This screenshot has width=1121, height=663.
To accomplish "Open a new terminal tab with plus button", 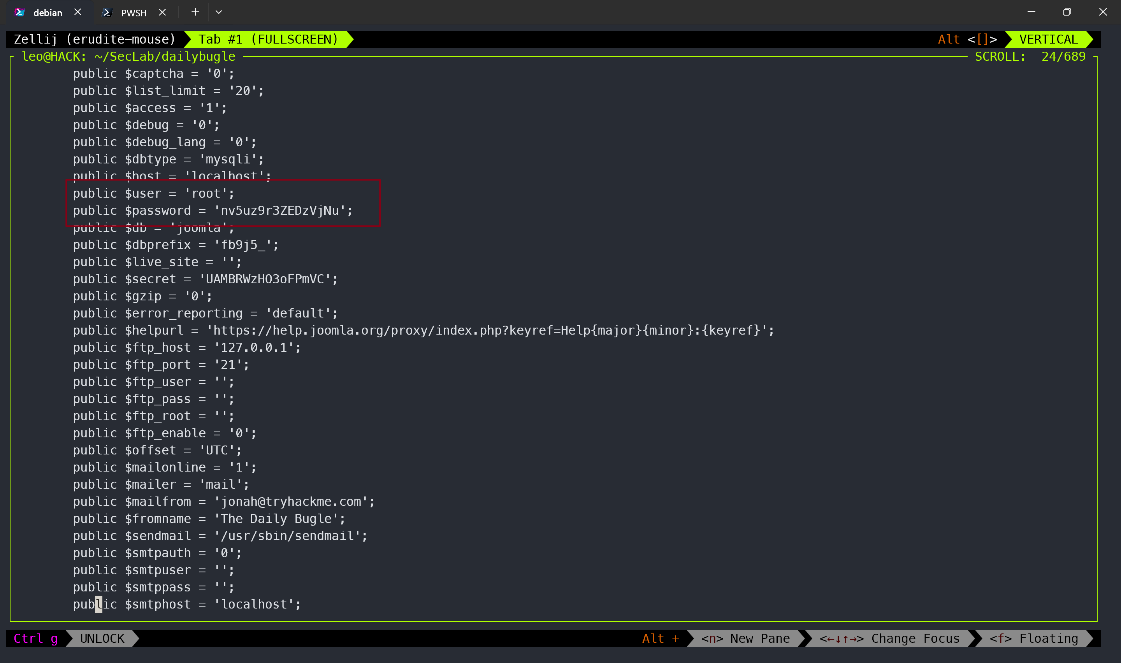I will click(195, 12).
